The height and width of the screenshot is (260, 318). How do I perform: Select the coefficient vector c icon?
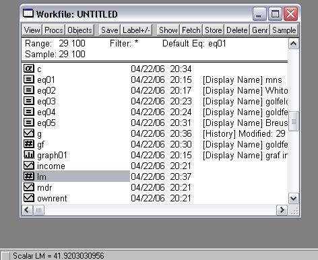click(x=29, y=68)
